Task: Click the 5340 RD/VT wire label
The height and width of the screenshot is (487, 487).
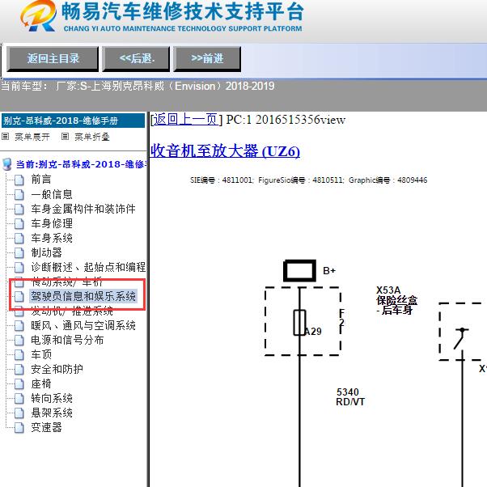Action: pos(350,397)
